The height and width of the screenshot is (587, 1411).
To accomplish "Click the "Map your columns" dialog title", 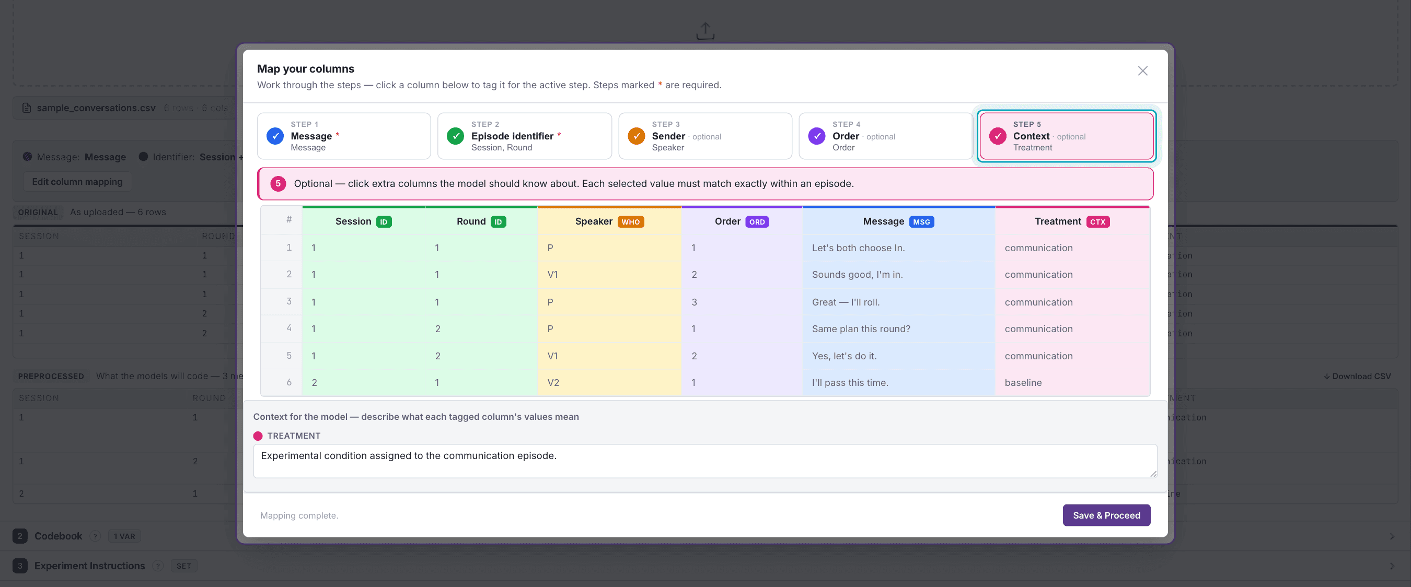I will [x=306, y=68].
